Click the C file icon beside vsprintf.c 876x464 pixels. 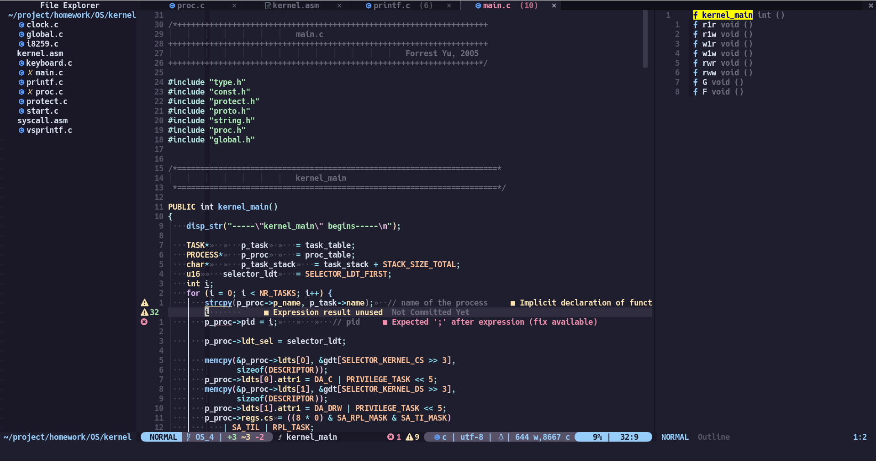[21, 130]
